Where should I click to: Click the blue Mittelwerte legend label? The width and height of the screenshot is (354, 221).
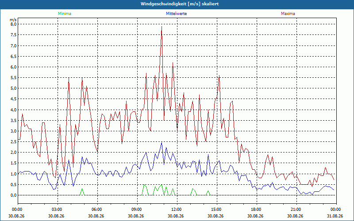point(176,14)
